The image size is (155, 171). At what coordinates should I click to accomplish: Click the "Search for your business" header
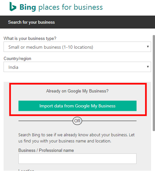tap(31, 22)
